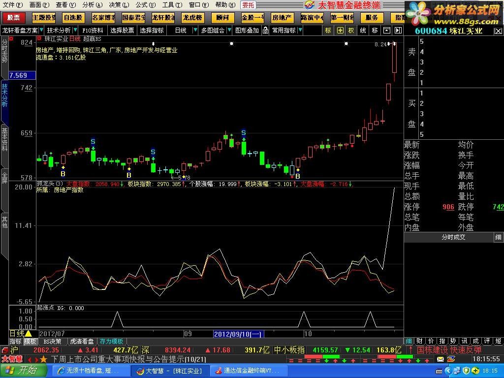Click 图形叠加 overlay item
Image resolution: width=504 pixels, height=378 pixels.
[247, 31]
